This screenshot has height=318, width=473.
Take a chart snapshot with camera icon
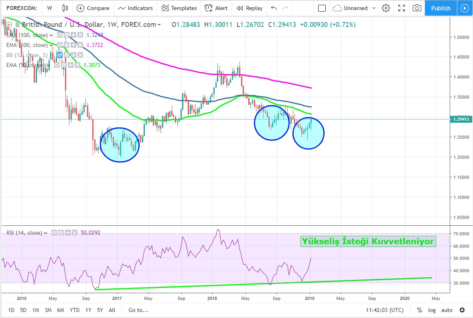pos(417,8)
